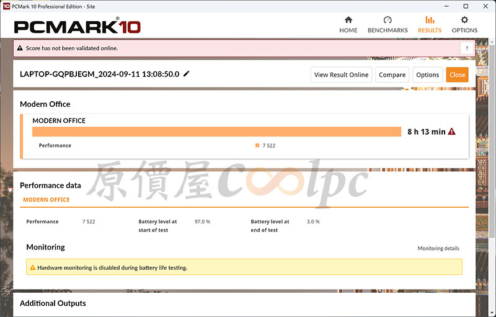Select the MODERN OFFICE performance data tab
Screen dimensions: 496x317
click(46, 200)
